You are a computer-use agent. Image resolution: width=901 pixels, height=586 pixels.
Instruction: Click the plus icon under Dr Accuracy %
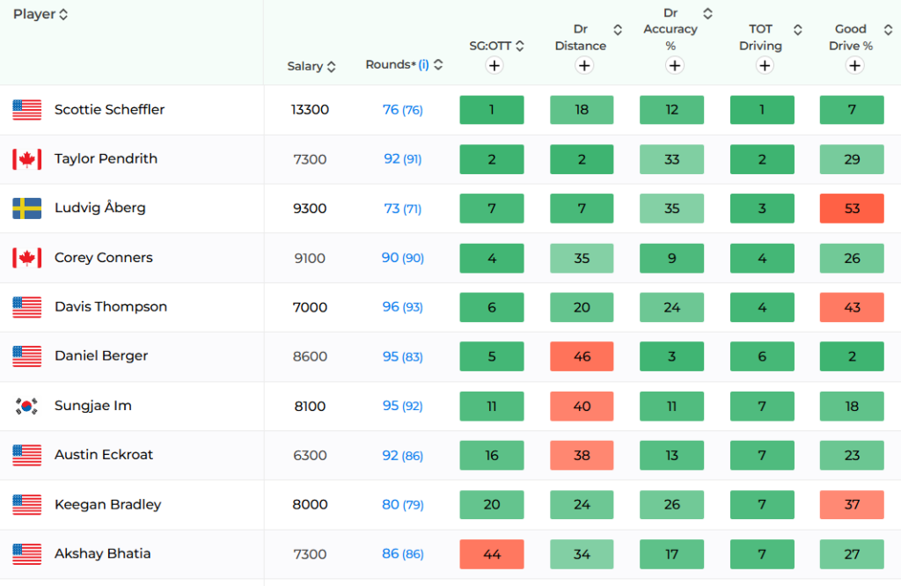(675, 65)
